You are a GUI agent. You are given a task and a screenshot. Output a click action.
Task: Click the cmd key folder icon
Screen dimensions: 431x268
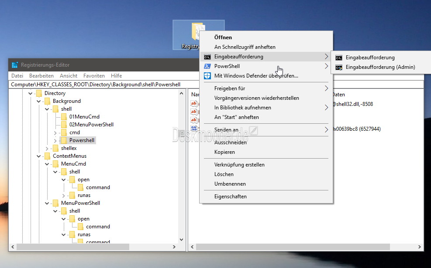point(64,132)
